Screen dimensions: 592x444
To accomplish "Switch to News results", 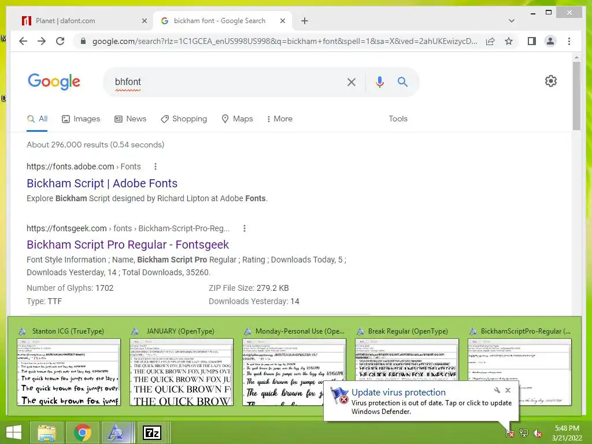I will pos(130,119).
